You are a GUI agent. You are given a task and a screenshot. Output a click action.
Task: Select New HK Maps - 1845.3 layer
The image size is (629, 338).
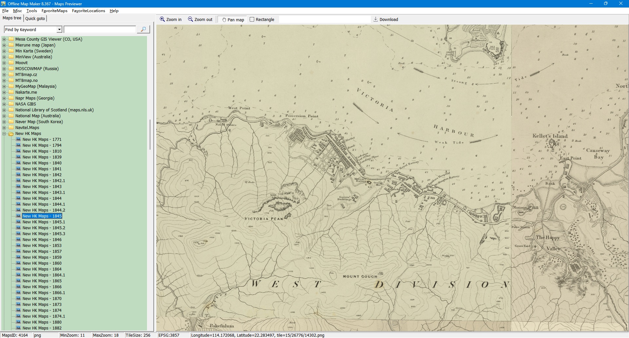[x=44, y=234]
